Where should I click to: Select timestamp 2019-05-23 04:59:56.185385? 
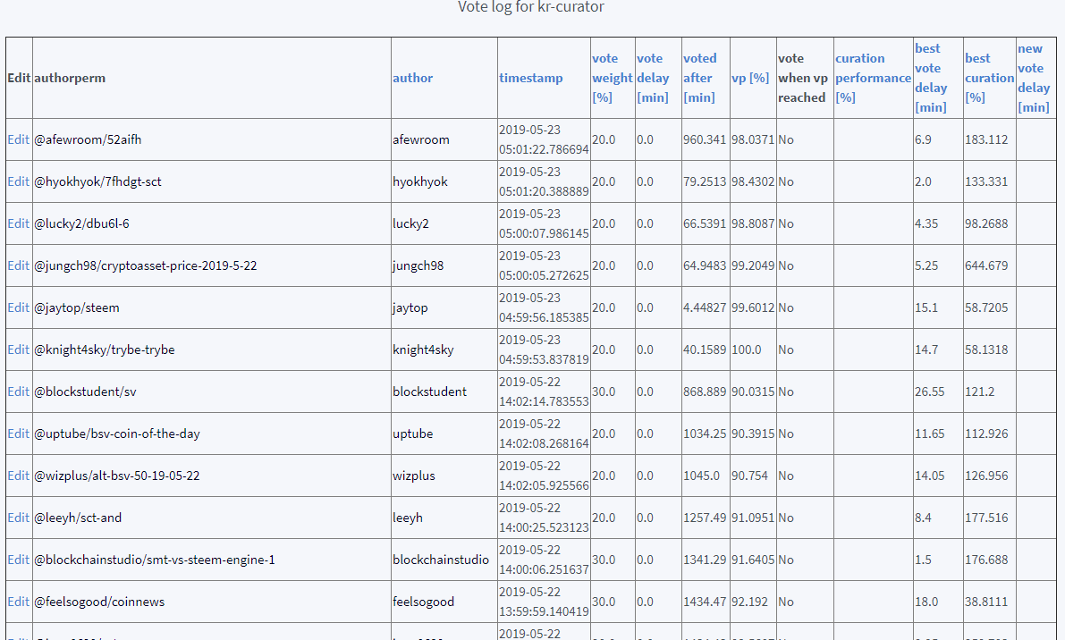pos(544,308)
